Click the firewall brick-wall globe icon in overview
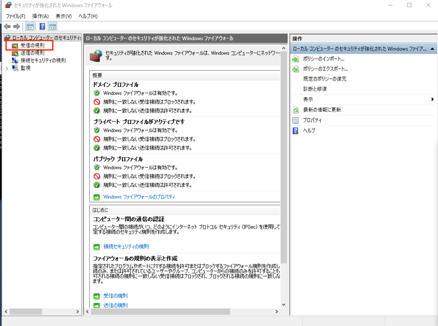Image resolution: width=438 pixels, height=326 pixels. point(96,55)
